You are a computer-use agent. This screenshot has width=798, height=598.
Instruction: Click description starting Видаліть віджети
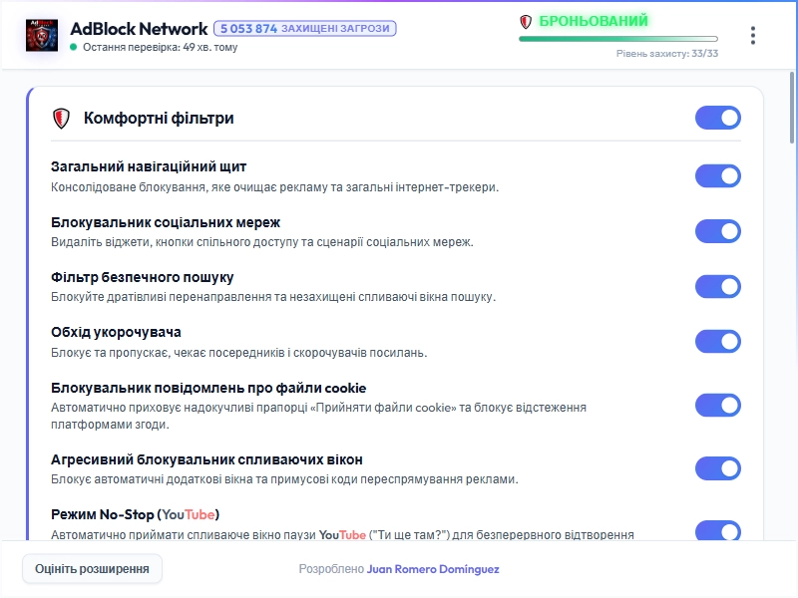[262, 242]
